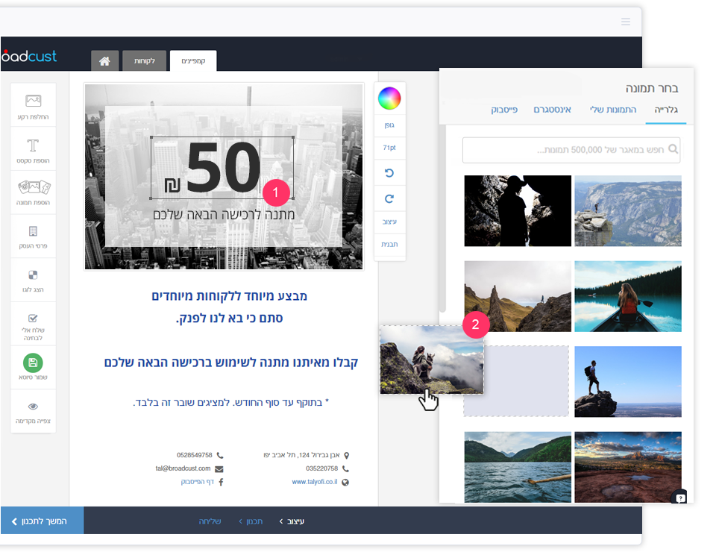Screen dimensions: 719x555
Task: Open the www.talyofi.co.il website link
Action: (x=314, y=482)
